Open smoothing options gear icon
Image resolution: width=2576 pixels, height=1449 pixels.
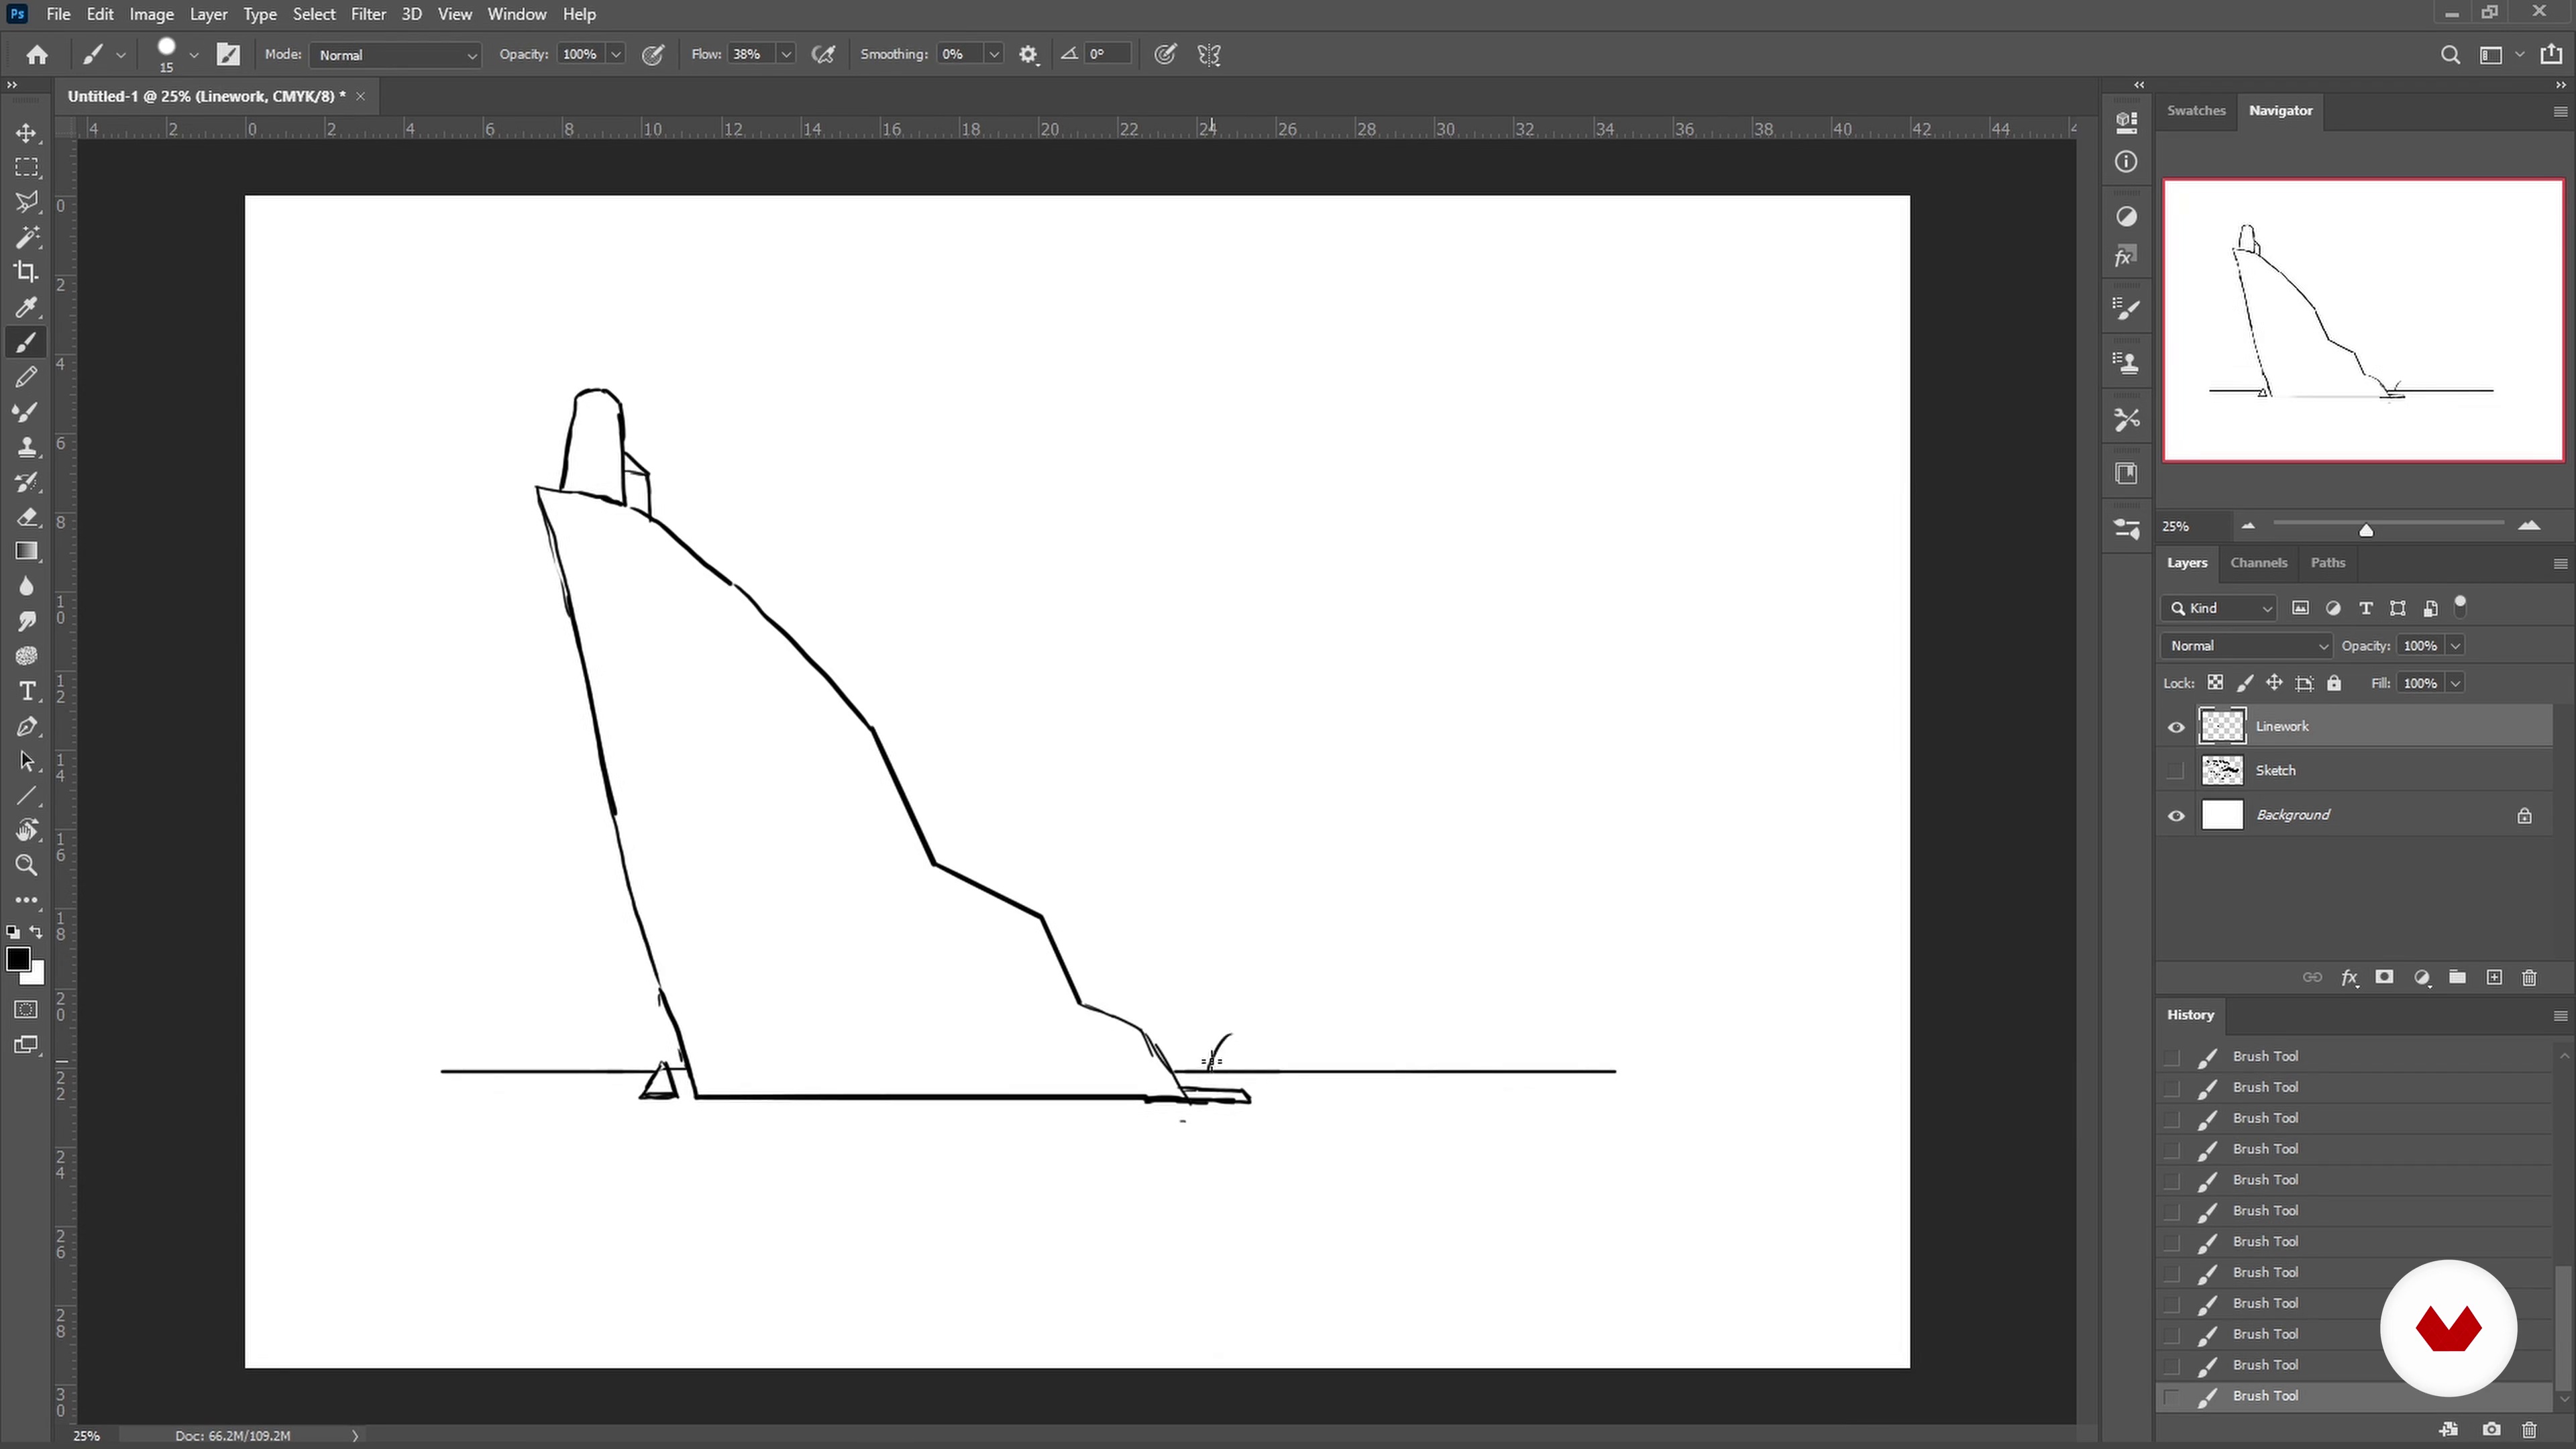click(1028, 55)
